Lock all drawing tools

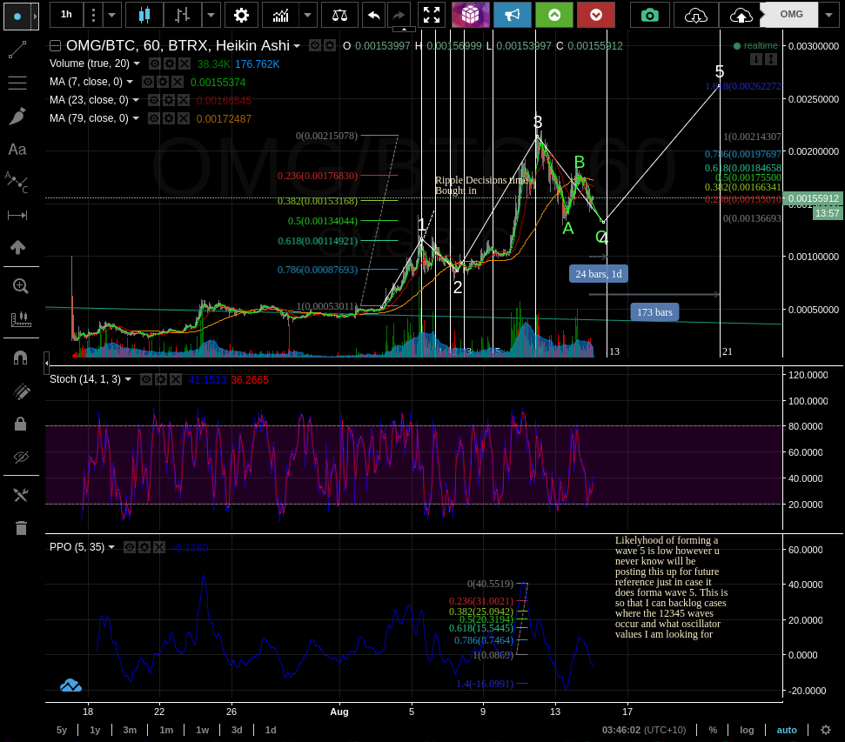[21, 424]
